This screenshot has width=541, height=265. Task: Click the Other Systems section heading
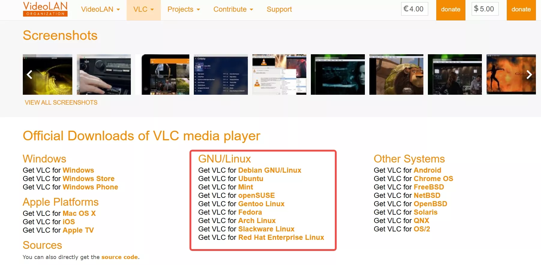(409, 159)
